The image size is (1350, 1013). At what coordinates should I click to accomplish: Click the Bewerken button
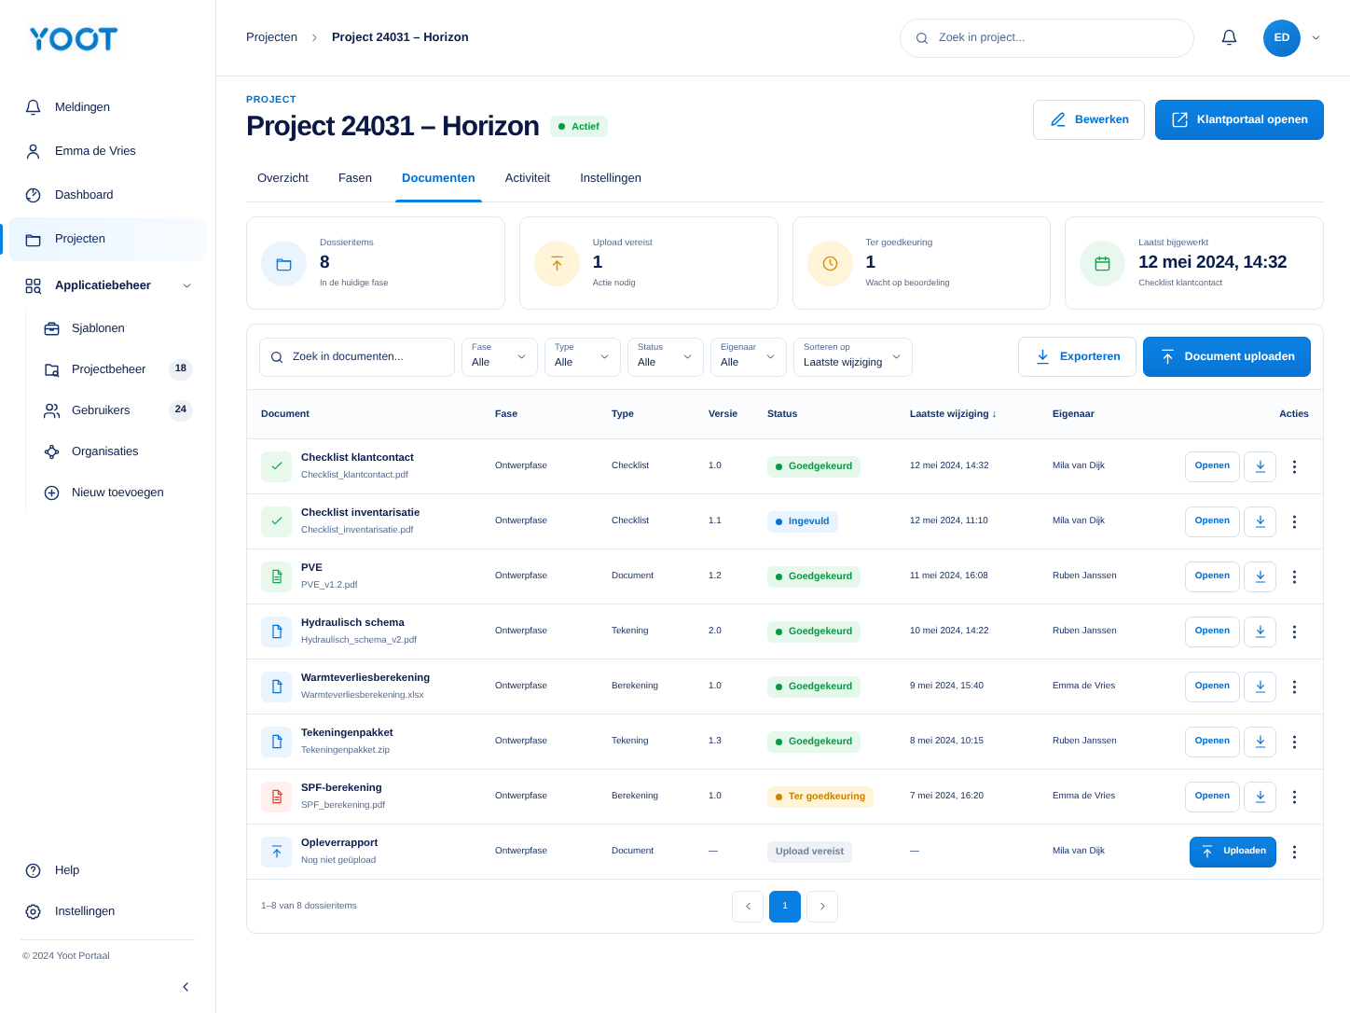1088,120
